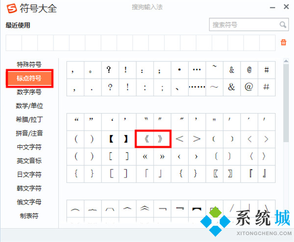Select the 英文音标 category
The width and height of the screenshot is (294, 242).
(29, 161)
